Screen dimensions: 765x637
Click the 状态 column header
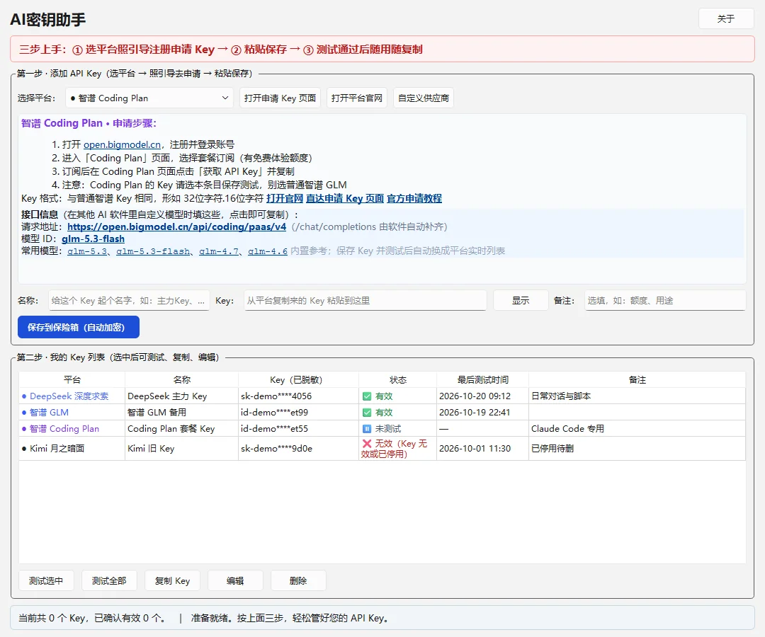click(x=397, y=379)
